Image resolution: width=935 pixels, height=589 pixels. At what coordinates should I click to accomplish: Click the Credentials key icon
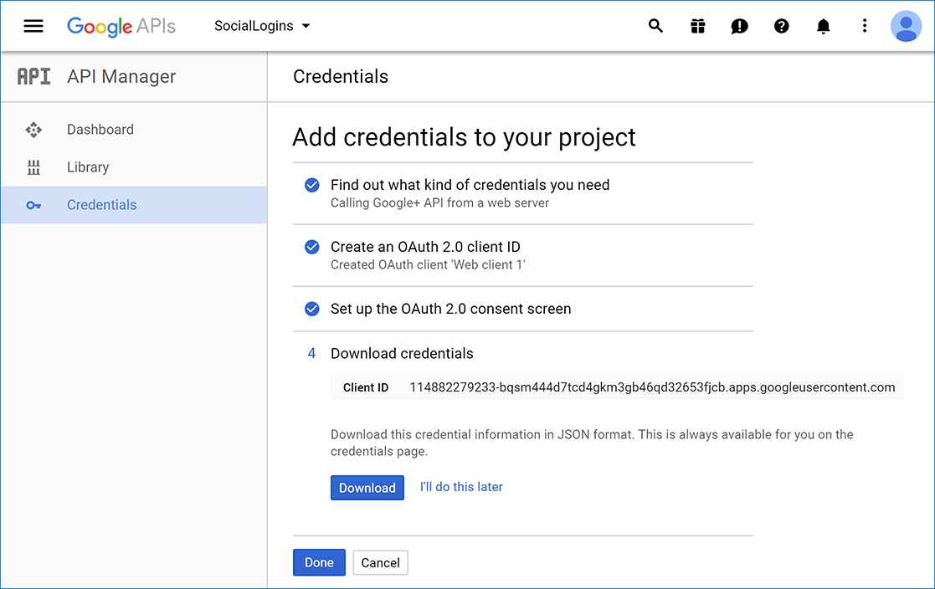33,205
